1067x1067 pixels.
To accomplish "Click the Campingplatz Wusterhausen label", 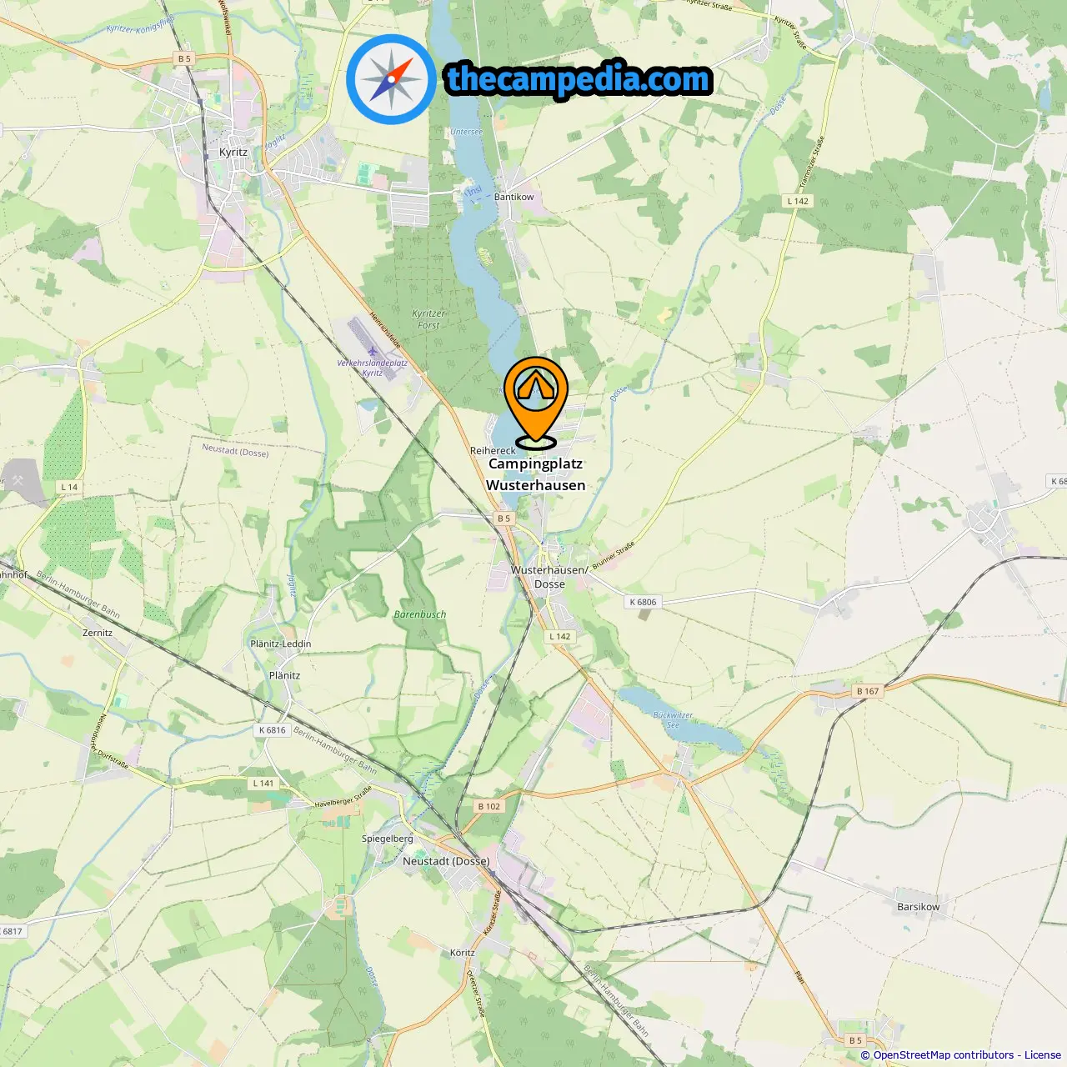I will point(536,474).
